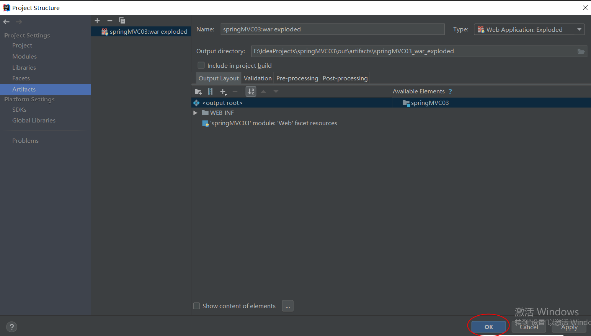Switch to the Output Layout tab
This screenshot has height=336, width=591.
pyautogui.click(x=219, y=78)
